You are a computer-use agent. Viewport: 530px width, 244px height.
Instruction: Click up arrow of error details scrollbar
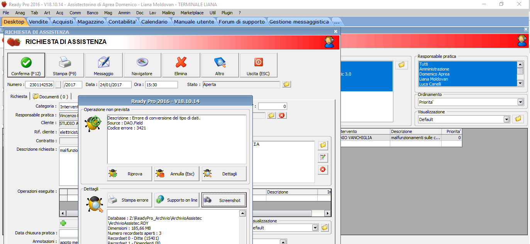[x=243, y=213]
